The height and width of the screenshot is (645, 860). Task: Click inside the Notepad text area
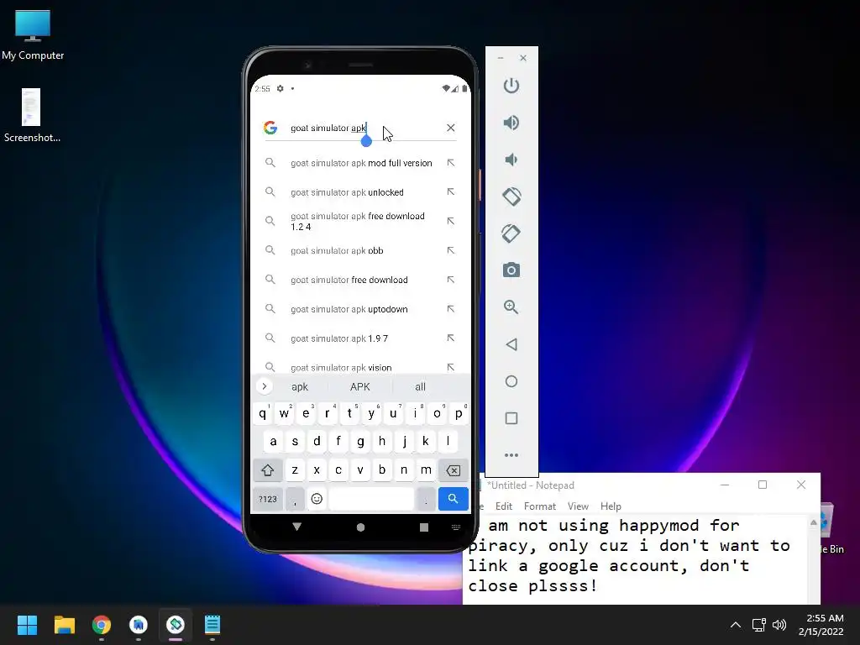click(637, 559)
